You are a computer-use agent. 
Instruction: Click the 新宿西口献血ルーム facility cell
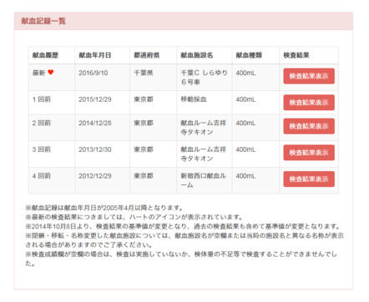204,180
